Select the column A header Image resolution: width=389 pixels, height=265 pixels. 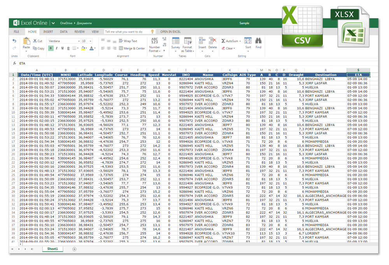coord(37,70)
